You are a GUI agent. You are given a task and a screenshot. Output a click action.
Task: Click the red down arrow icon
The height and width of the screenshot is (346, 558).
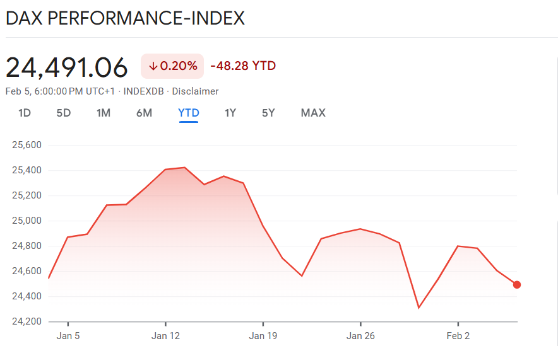click(x=153, y=66)
